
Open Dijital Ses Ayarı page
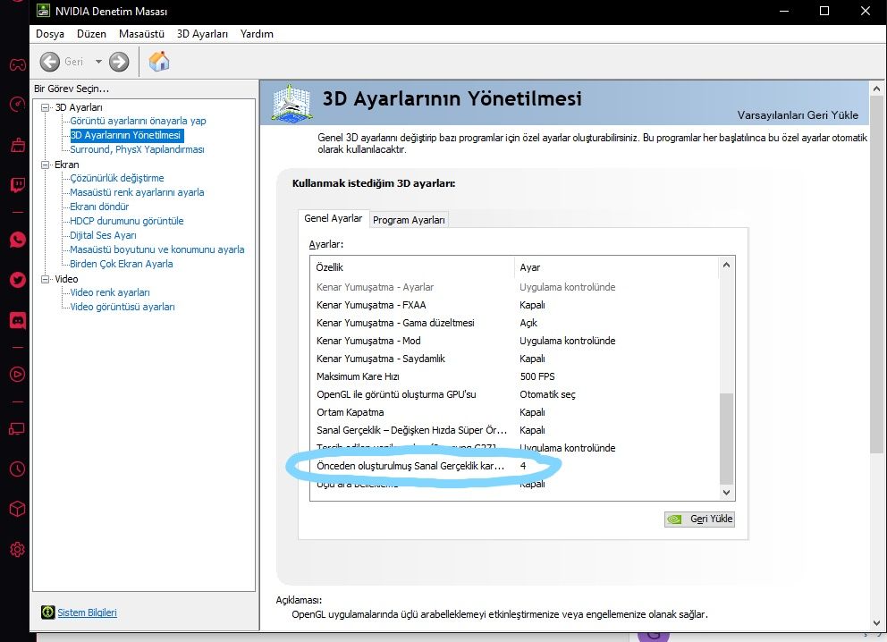point(103,235)
